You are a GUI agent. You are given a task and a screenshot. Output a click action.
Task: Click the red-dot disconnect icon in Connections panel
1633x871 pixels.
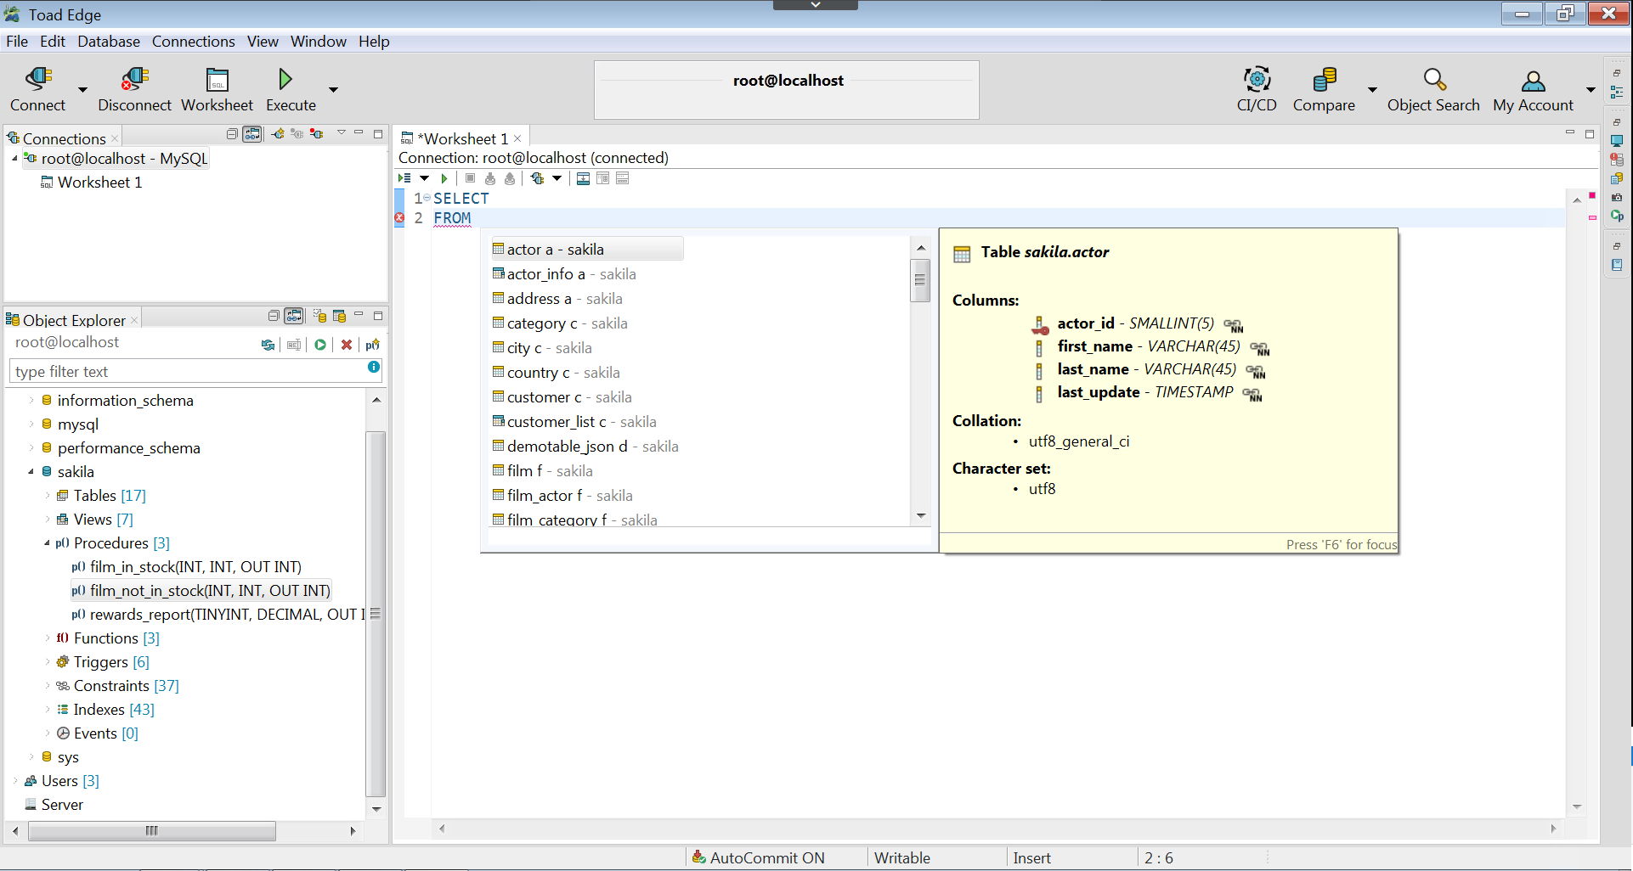point(316,134)
